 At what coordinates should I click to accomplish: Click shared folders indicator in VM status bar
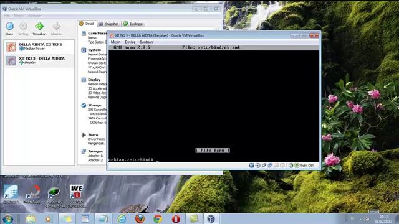point(276,166)
